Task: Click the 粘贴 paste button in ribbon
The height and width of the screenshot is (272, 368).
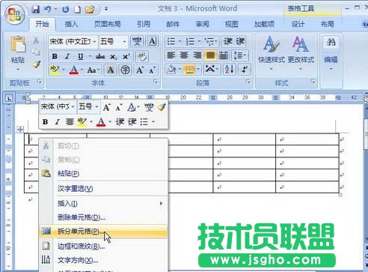Action: click(x=18, y=52)
